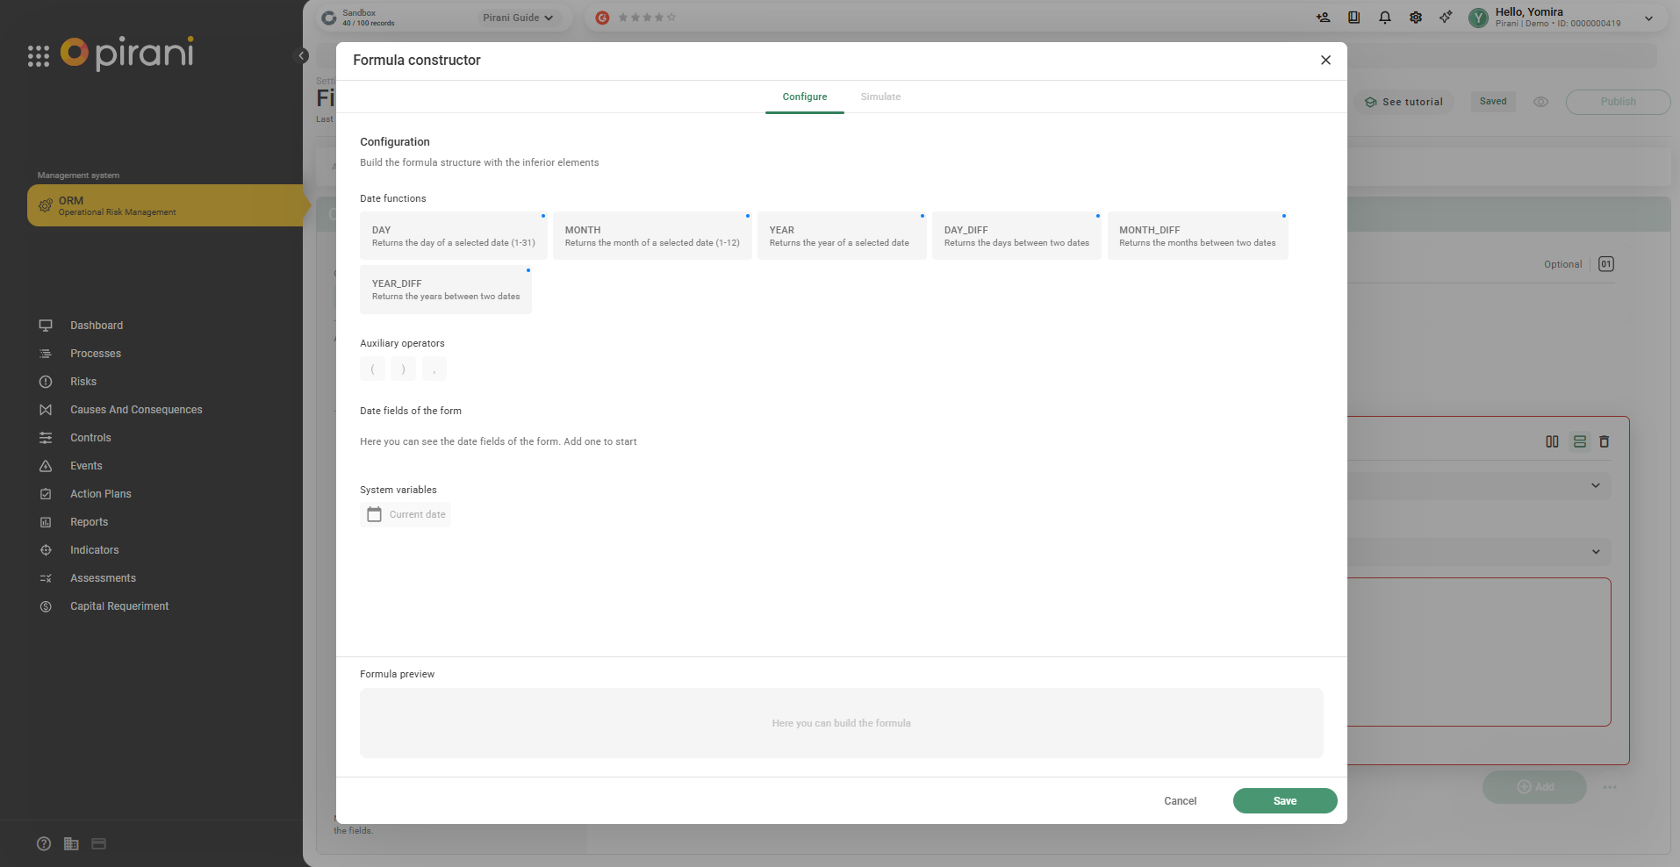Open Risks in the sidebar menu
The image size is (1680, 867).
tap(83, 382)
